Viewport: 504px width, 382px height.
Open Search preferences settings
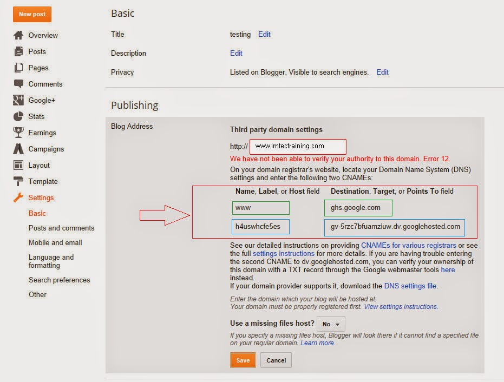[x=59, y=280]
